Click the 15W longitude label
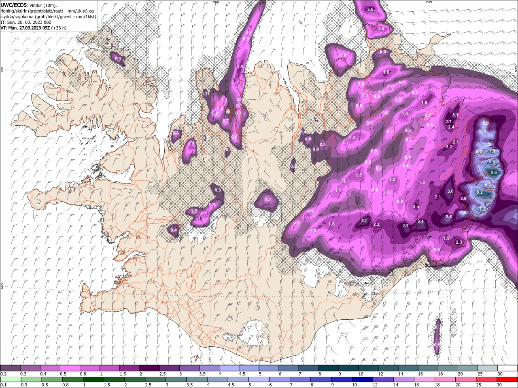Viewport: 518px width, 388px height. click(x=429, y=2)
